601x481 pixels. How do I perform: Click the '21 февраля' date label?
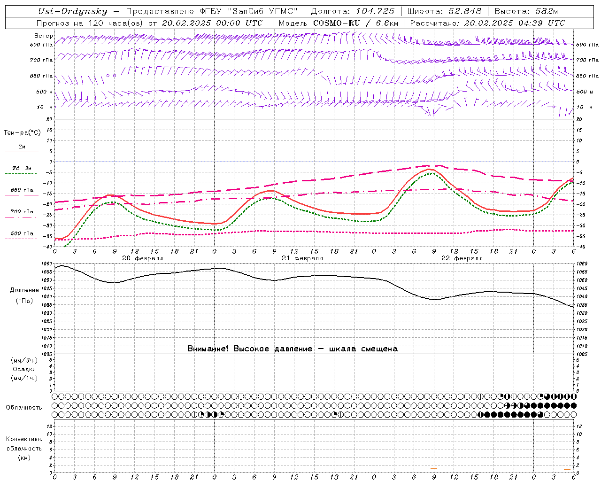click(x=302, y=258)
